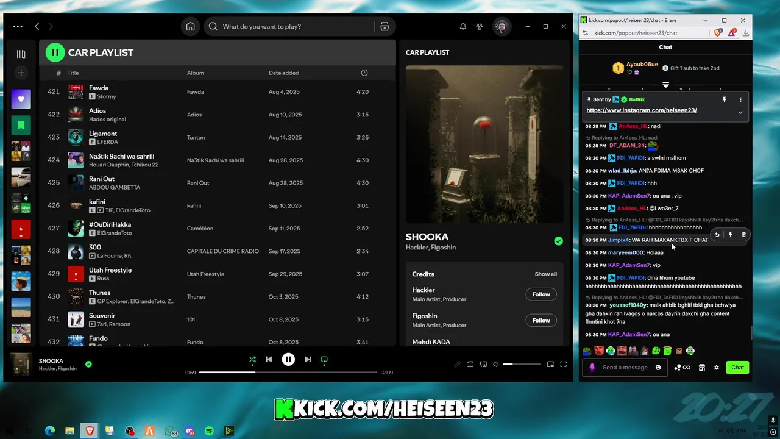
Task: Toggle lyrics microphone icon
Action: [457, 364]
